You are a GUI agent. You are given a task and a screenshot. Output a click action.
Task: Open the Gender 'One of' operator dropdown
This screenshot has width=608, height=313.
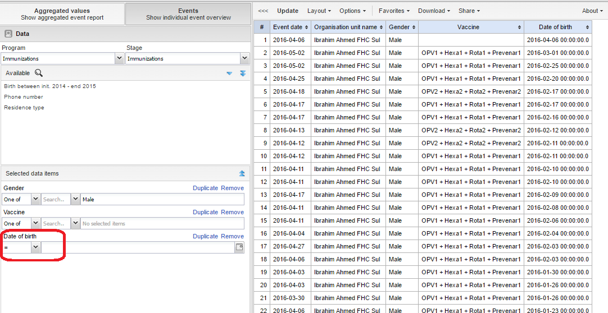(35, 199)
